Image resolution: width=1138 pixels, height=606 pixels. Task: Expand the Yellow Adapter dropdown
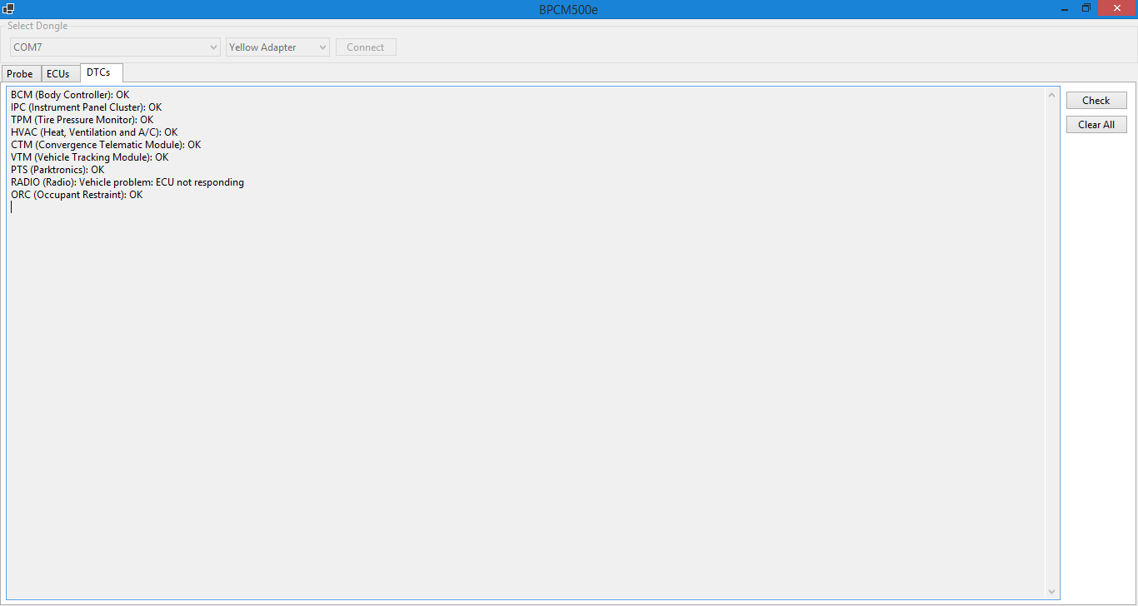[277, 47]
